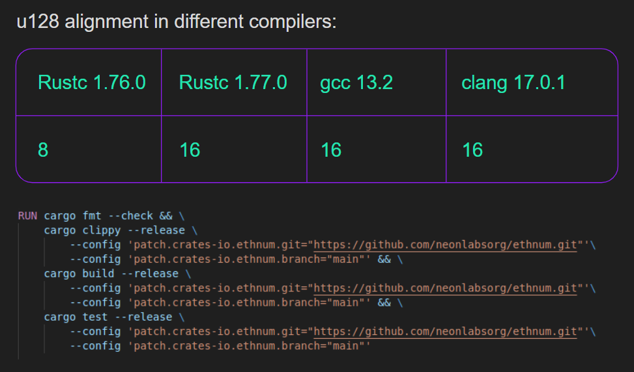
Task: Select the 'clang 17.0.1' table header cell
Action: pos(532,83)
